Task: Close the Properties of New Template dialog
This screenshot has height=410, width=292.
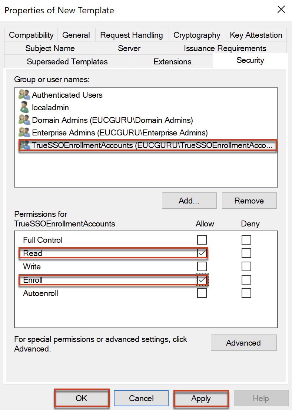Action: 281,10
